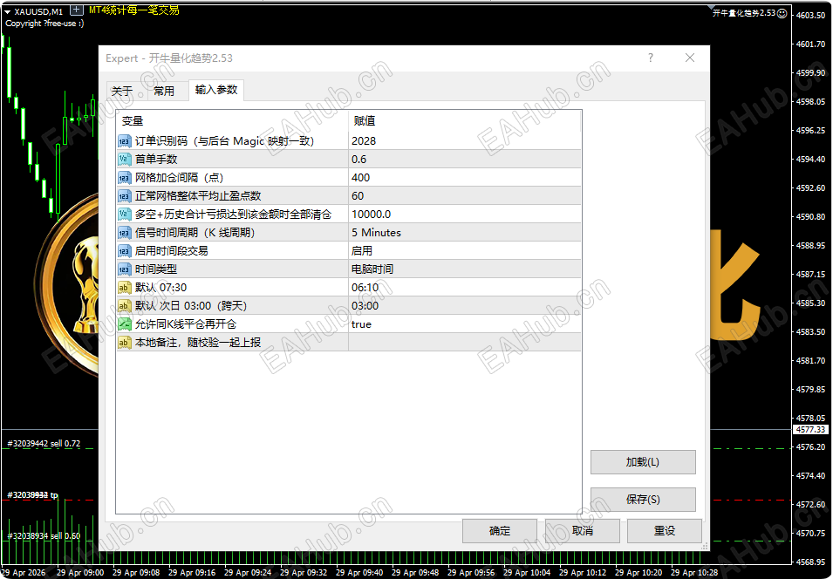Click the string icon beside 本地备注 row
The width and height of the screenshot is (833, 579).
pyautogui.click(x=125, y=343)
